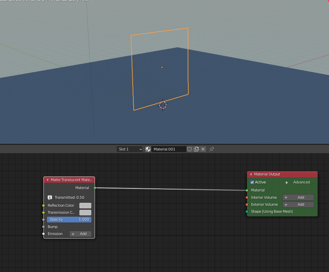Add an Emission node
This screenshot has width=329, height=272.
80,234
